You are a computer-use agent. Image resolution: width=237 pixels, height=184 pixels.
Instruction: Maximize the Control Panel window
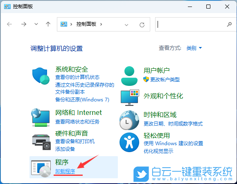[208, 7]
